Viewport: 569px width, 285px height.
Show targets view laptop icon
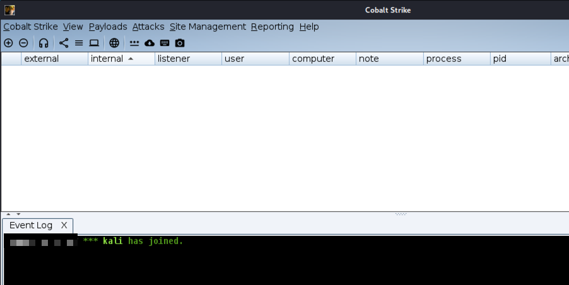[94, 43]
